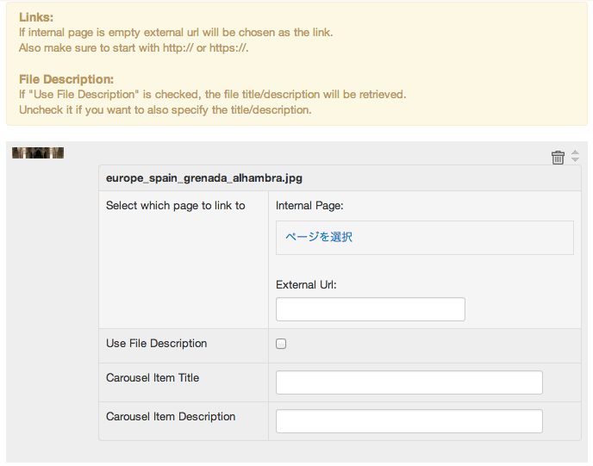Check the Use File Description checkbox
Image resolution: width=593 pixels, height=466 pixels.
tap(281, 344)
